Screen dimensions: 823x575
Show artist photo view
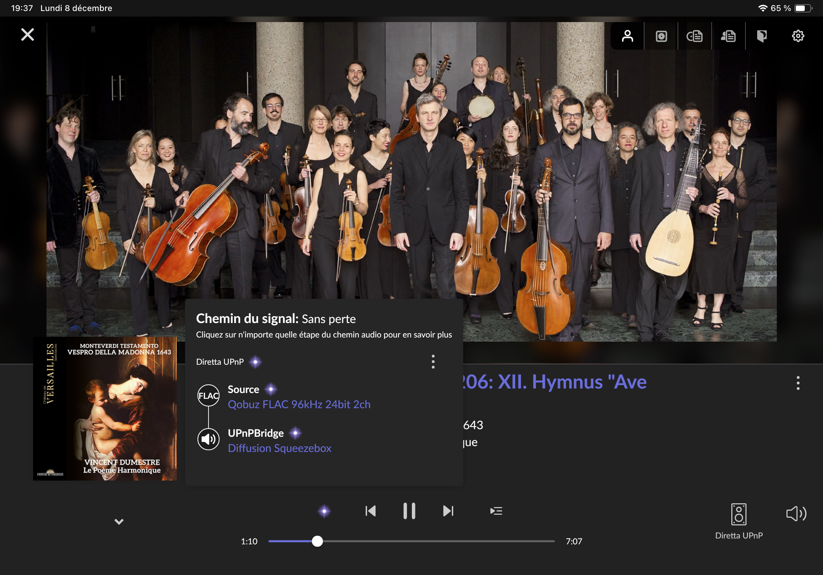[627, 36]
